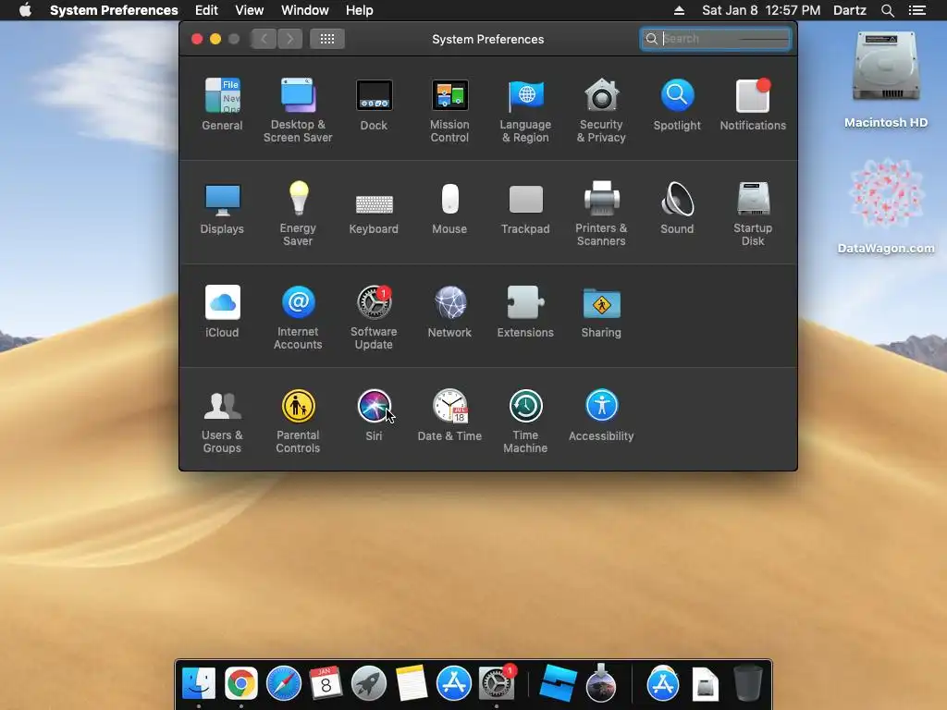Click the forward navigation arrow

click(x=289, y=39)
